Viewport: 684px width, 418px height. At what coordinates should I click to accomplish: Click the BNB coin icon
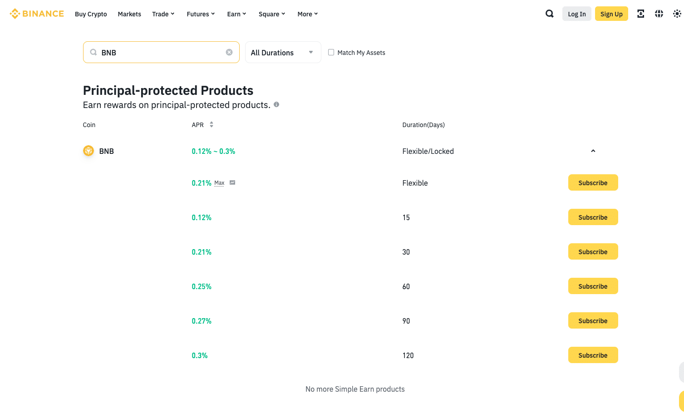click(x=89, y=151)
